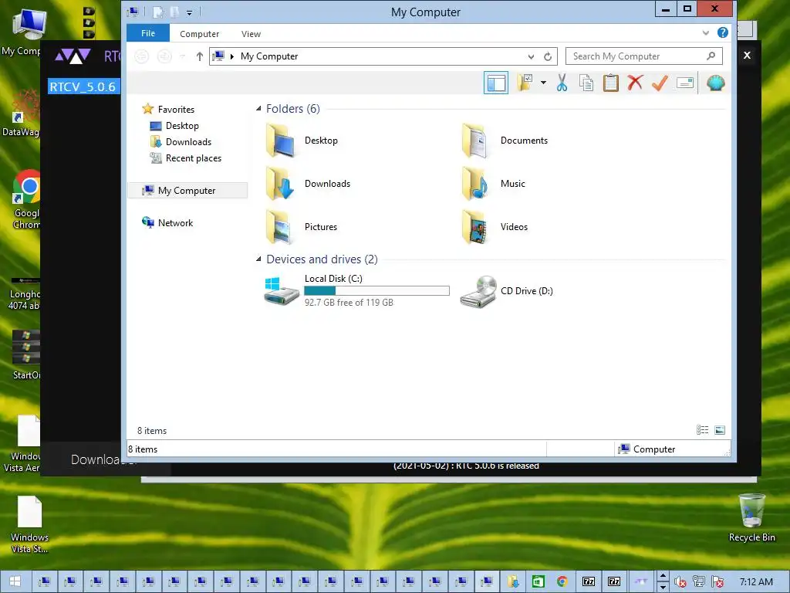Click the Local Disk usage bar
The height and width of the screenshot is (593, 790).
click(376, 290)
